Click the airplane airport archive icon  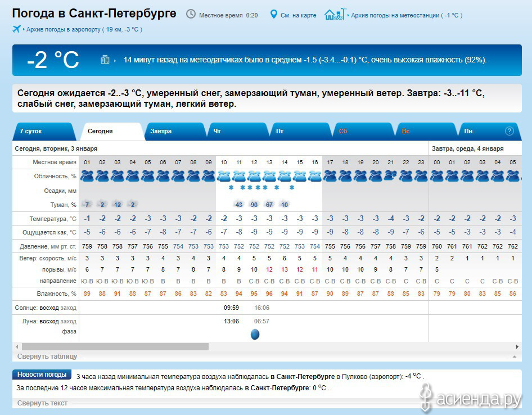pyautogui.click(x=16, y=29)
